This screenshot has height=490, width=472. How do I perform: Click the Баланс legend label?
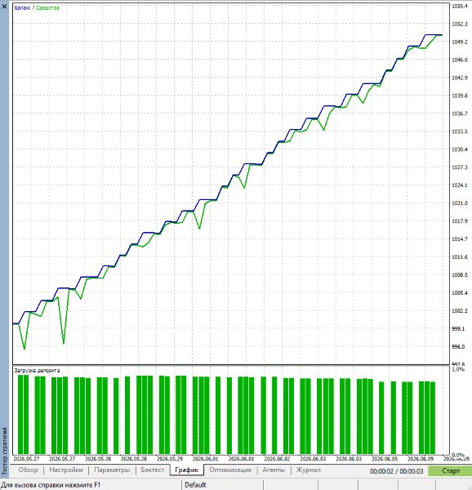(22, 8)
